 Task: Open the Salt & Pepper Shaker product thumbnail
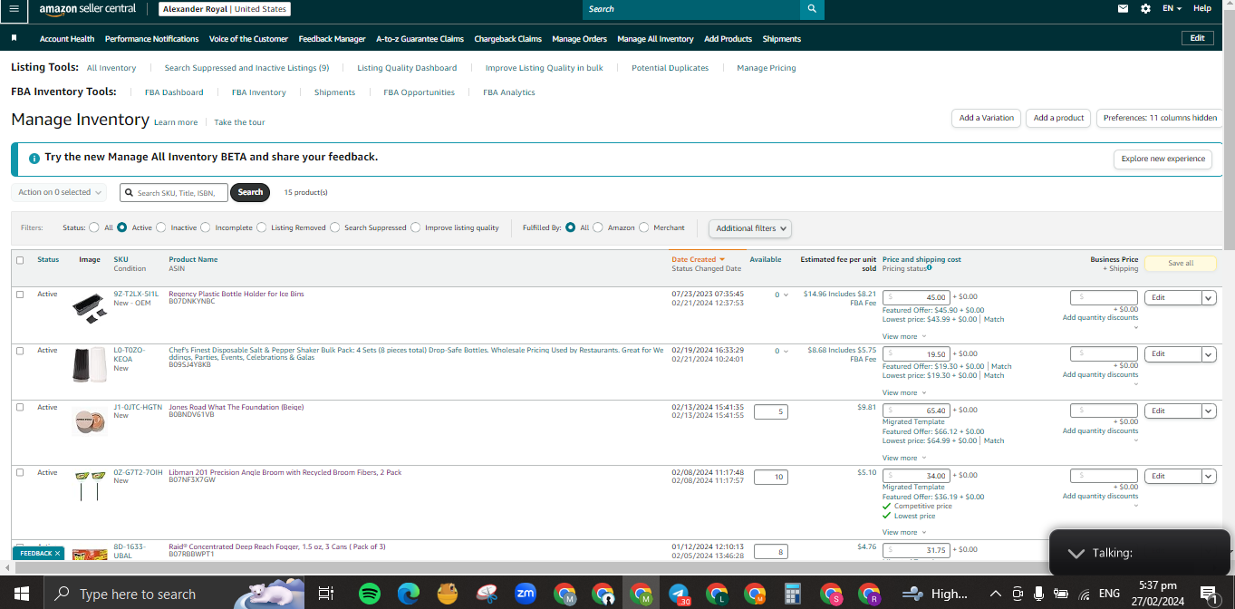point(90,365)
